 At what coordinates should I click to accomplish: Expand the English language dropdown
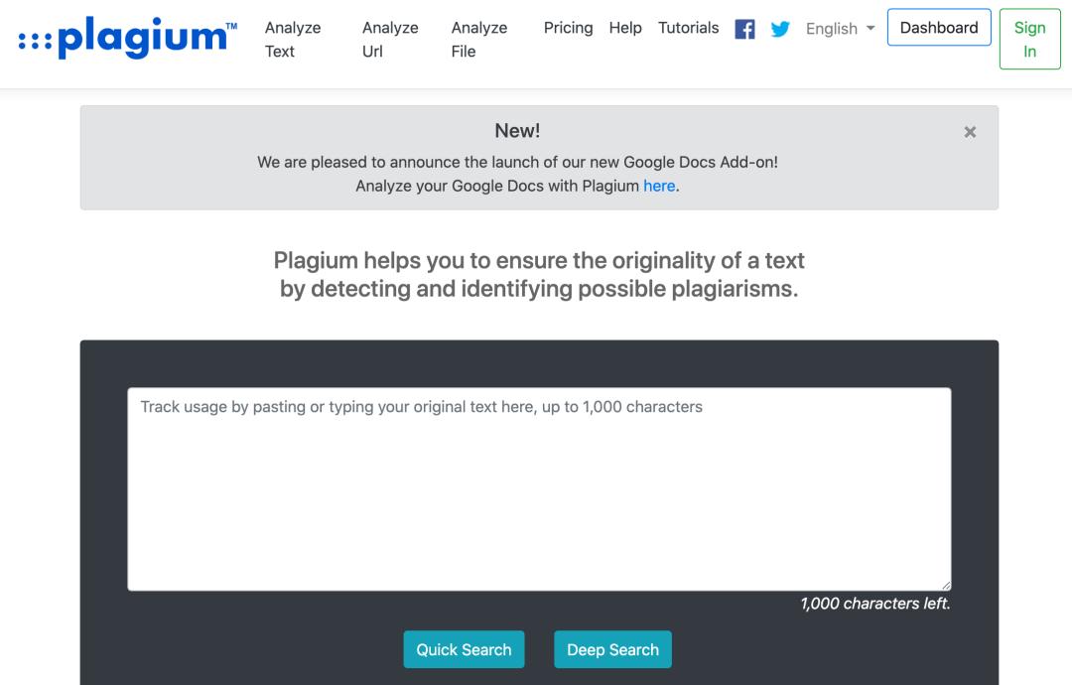(x=841, y=29)
